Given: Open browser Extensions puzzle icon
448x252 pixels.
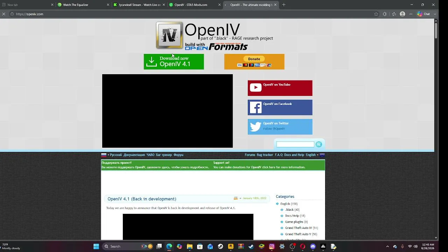Looking at the screenshot, I should [x=385, y=14].
